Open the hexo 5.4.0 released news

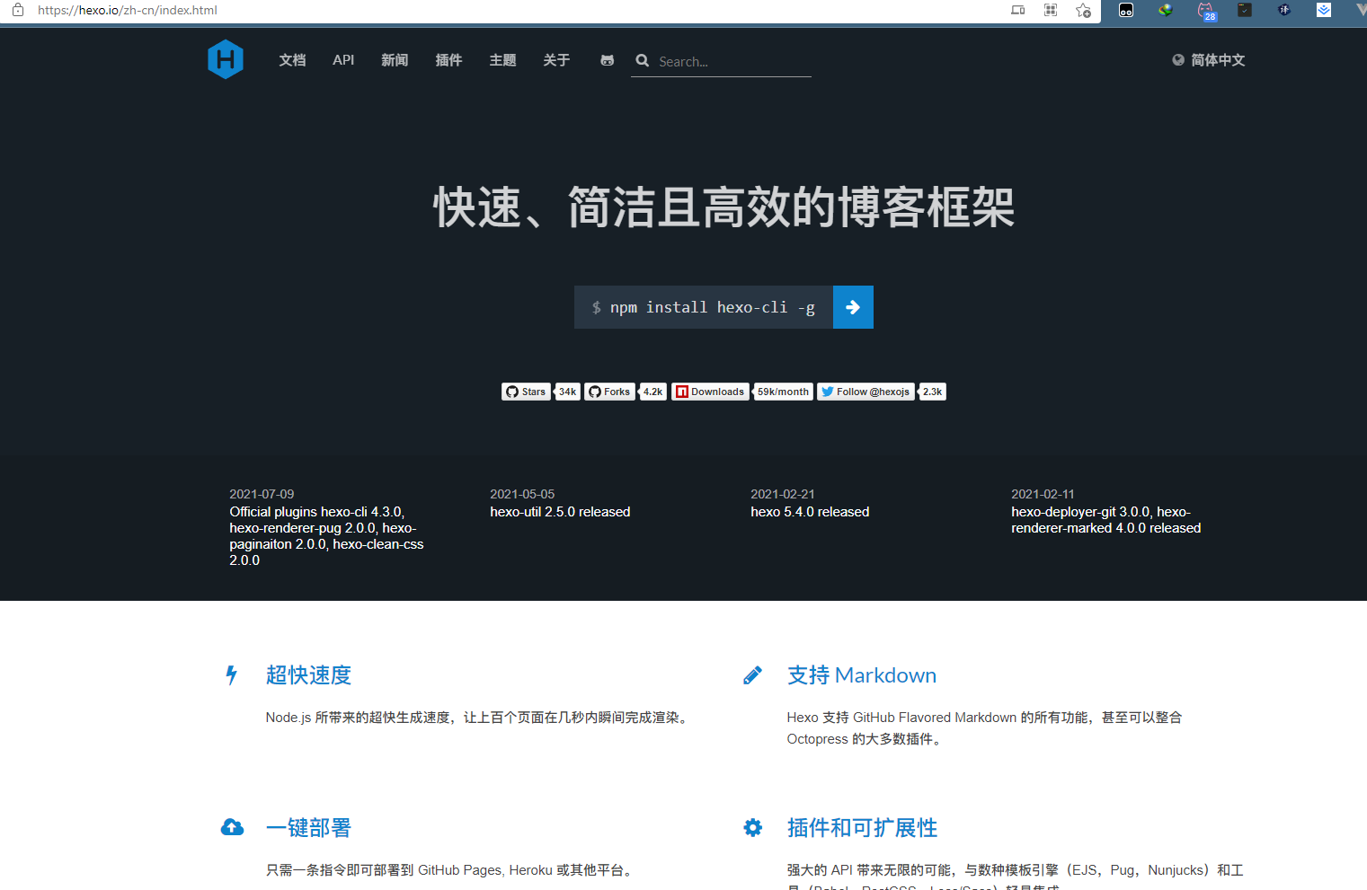pyautogui.click(x=810, y=512)
